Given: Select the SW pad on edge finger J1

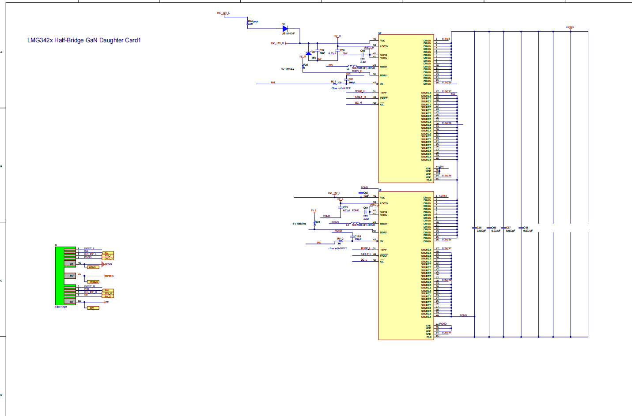Looking at the screenshot, I should (70, 301).
